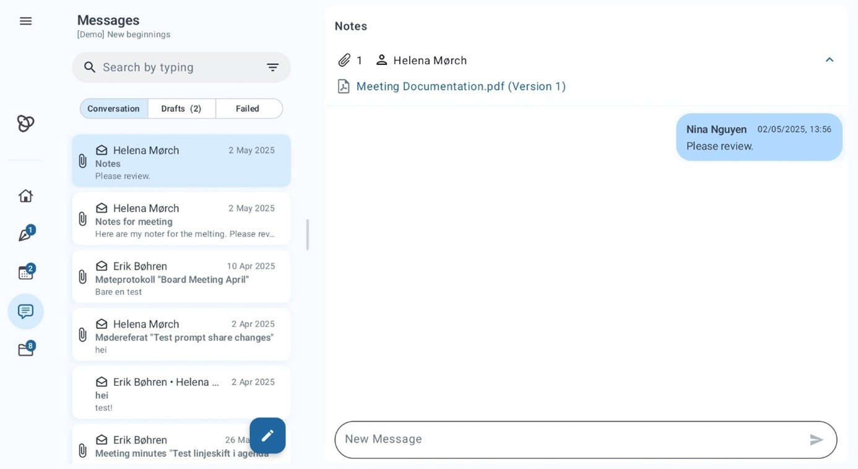Screen dimensions: 858x469
Task: Click the 'Here are my noter for the melting' preview
Action: pos(184,234)
